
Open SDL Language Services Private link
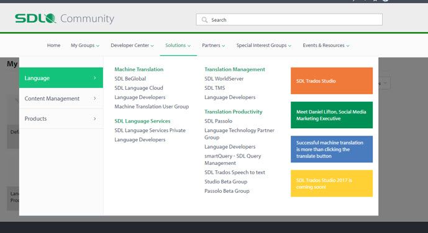click(x=150, y=130)
